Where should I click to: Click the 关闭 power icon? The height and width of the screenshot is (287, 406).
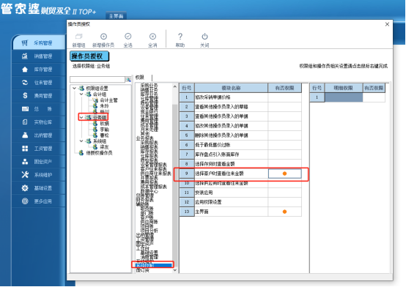tap(204, 40)
